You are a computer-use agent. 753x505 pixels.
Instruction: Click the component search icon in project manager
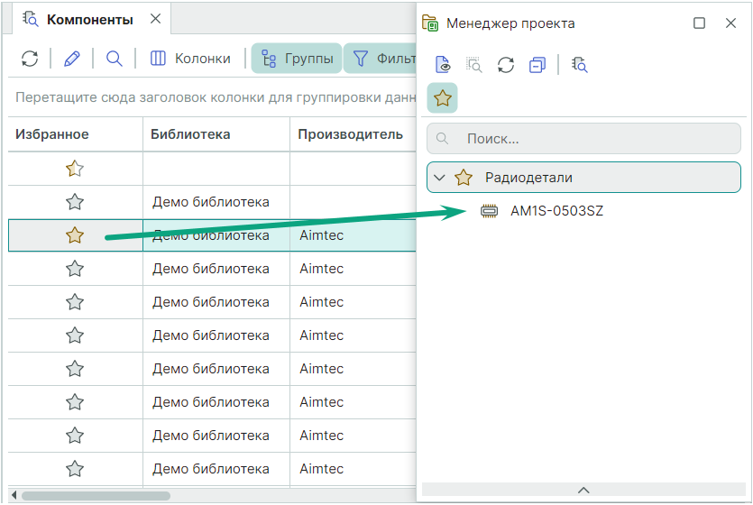580,64
